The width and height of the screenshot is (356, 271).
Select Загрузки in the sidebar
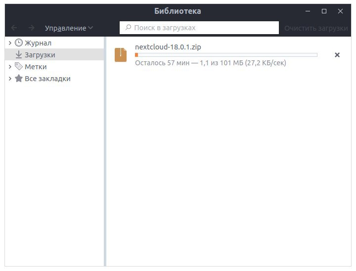click(40, 55)
